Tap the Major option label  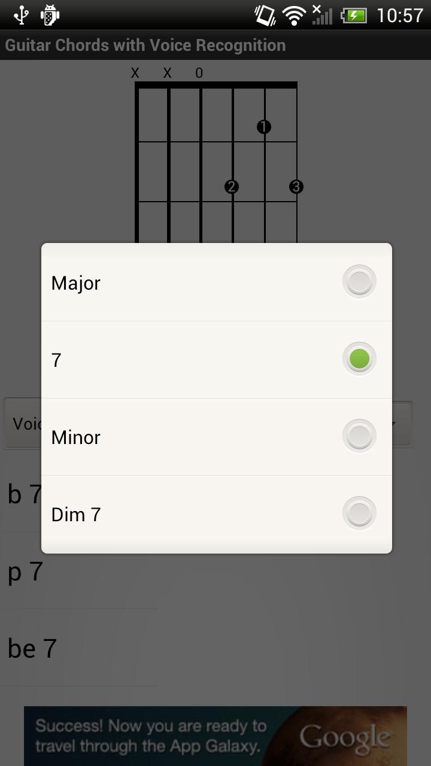click(x=76, y=283)
